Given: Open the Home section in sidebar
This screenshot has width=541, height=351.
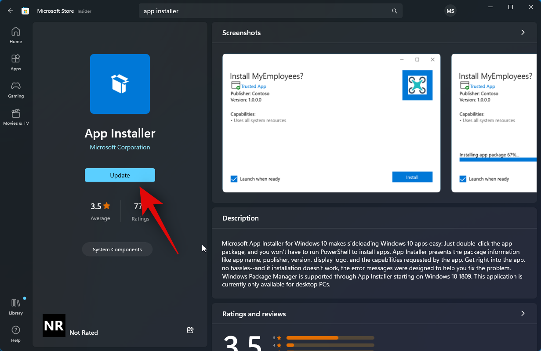Looking at the screenshot, I should (16, 35).
